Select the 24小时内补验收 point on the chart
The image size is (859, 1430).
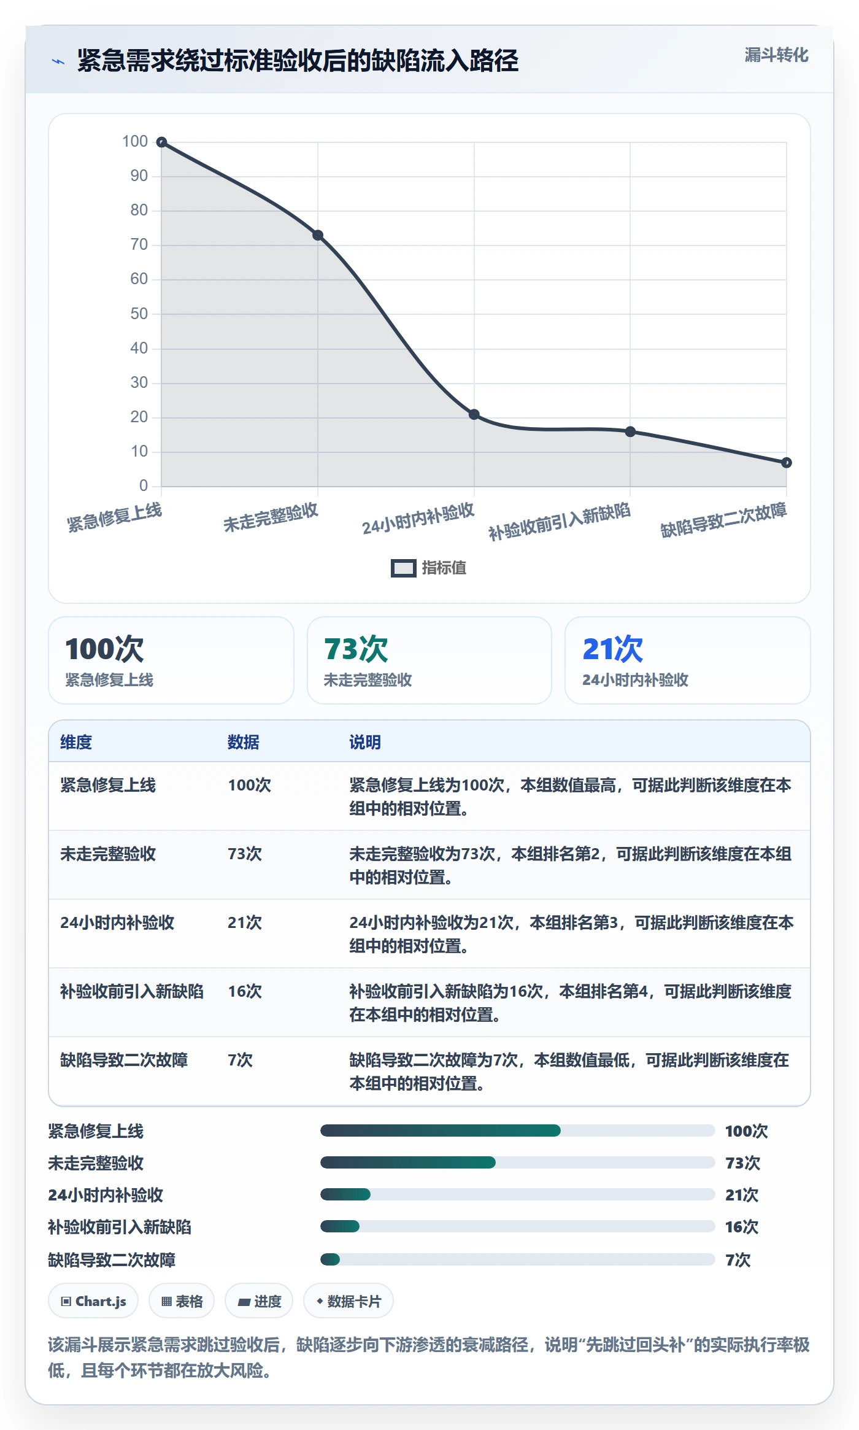[474, 414]
